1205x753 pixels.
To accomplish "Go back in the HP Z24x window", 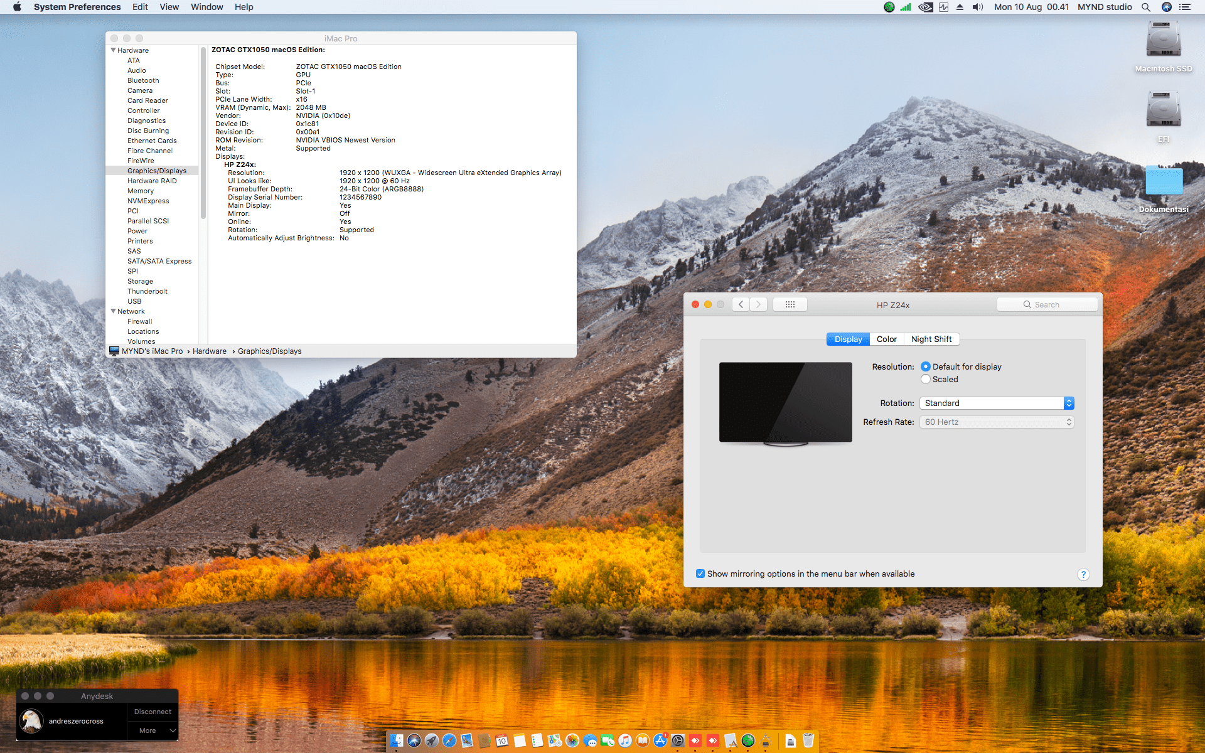I will (x=741, y=304).
